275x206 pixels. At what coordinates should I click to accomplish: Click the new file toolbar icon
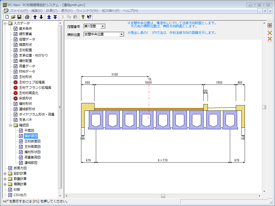point(7,17)
